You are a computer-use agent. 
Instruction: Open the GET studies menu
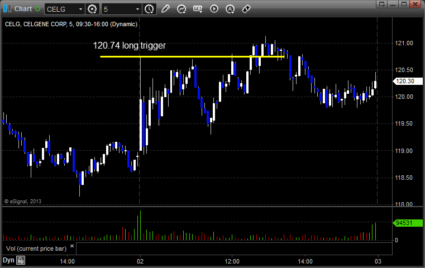point(198,9)
